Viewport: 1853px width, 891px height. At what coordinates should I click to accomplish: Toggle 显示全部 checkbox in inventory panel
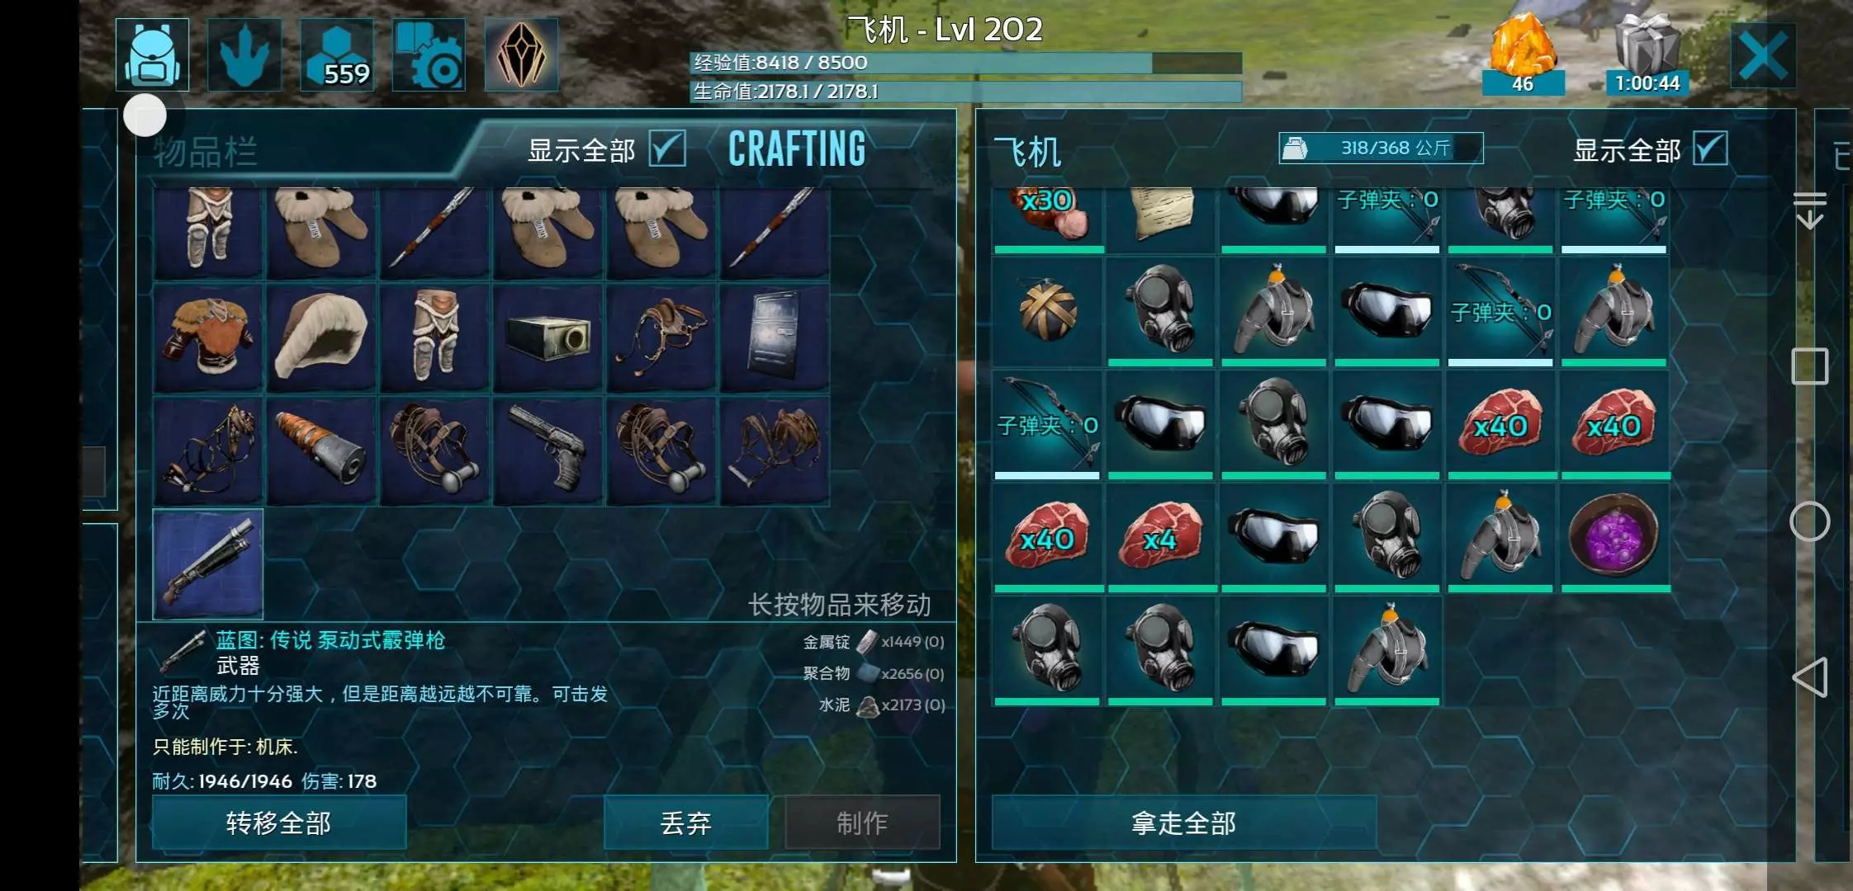tap(667, 149)
